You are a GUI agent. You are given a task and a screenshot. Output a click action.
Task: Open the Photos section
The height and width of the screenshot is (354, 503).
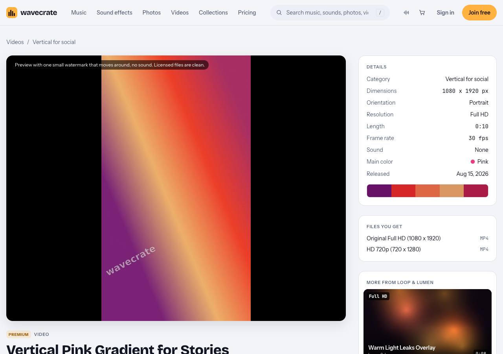coord(152,13)
